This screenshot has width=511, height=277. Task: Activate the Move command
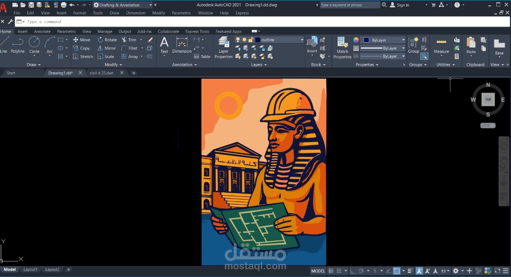[x=81, y=40]
